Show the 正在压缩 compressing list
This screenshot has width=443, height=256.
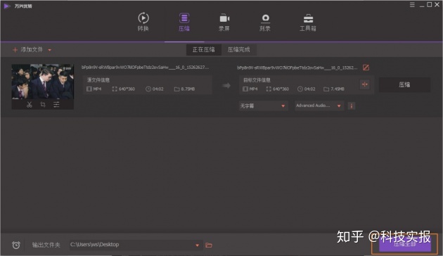tap(203, 50)
